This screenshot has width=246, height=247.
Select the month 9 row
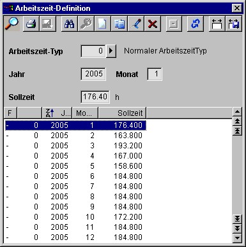[x=75, y=207]
